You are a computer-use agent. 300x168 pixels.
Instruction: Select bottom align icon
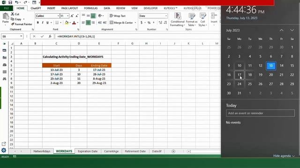click(x=93, y=16)
